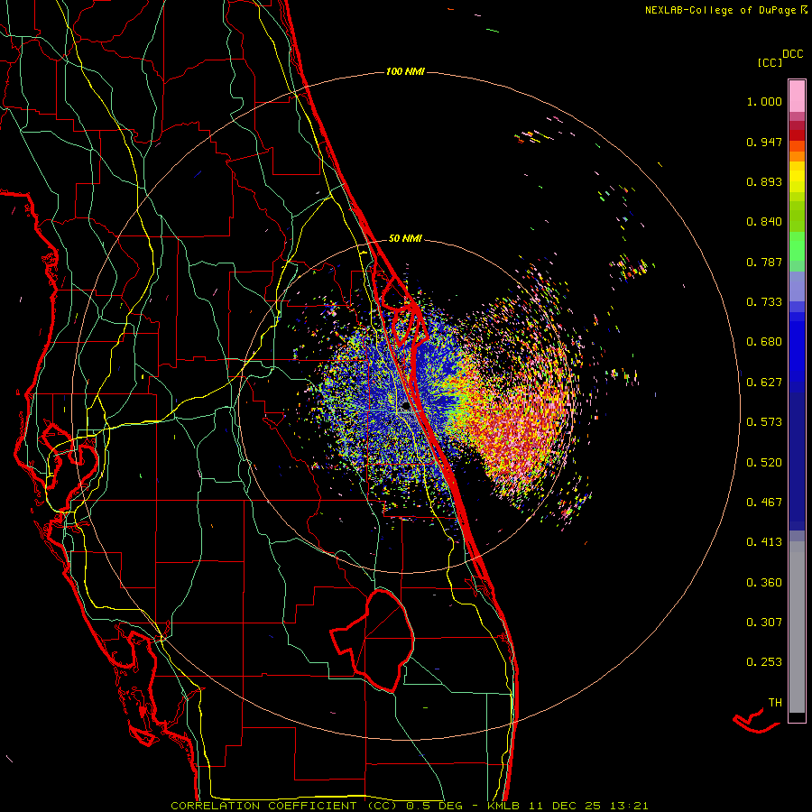Click the 0.360 scale value
Image resolution: width=812 pixels, height=812 pixels.
(764, 583)
